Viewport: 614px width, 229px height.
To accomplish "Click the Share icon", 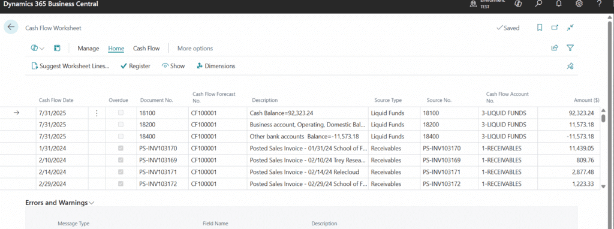I will pyautogui.click(x=555, y=48).
